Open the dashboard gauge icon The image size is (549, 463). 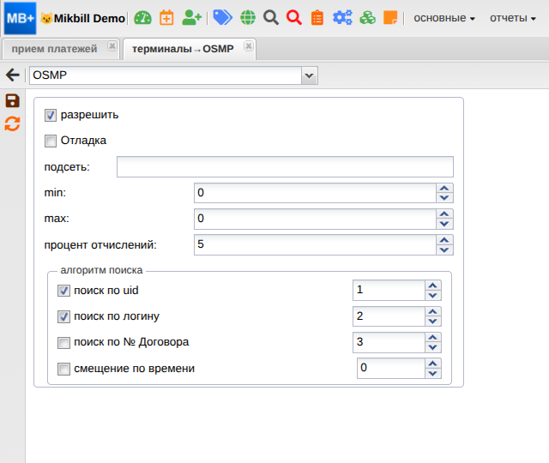point(143,18)
